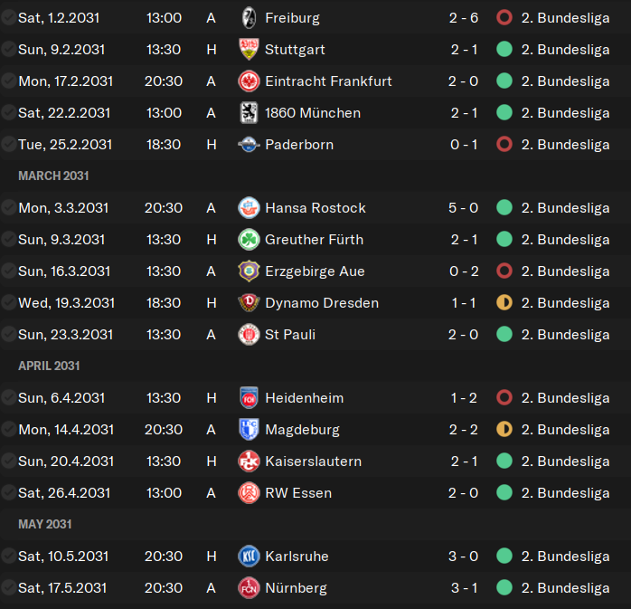Click the yellow draw indicator for Magdeburg

tap(504, 429)
